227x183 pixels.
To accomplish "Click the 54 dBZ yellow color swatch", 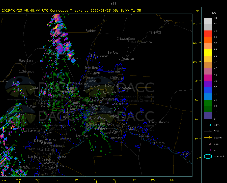I will click(208, 53).
